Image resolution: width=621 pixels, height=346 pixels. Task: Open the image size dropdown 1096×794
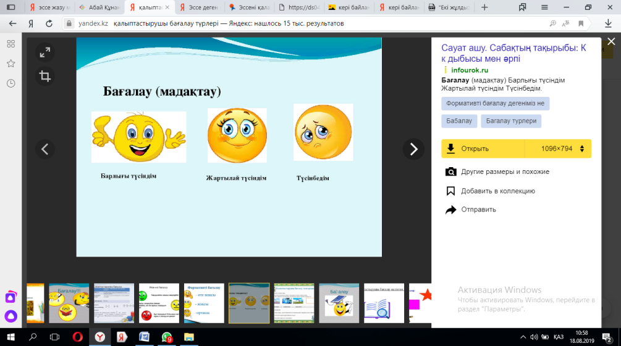(x=557, y=149)
